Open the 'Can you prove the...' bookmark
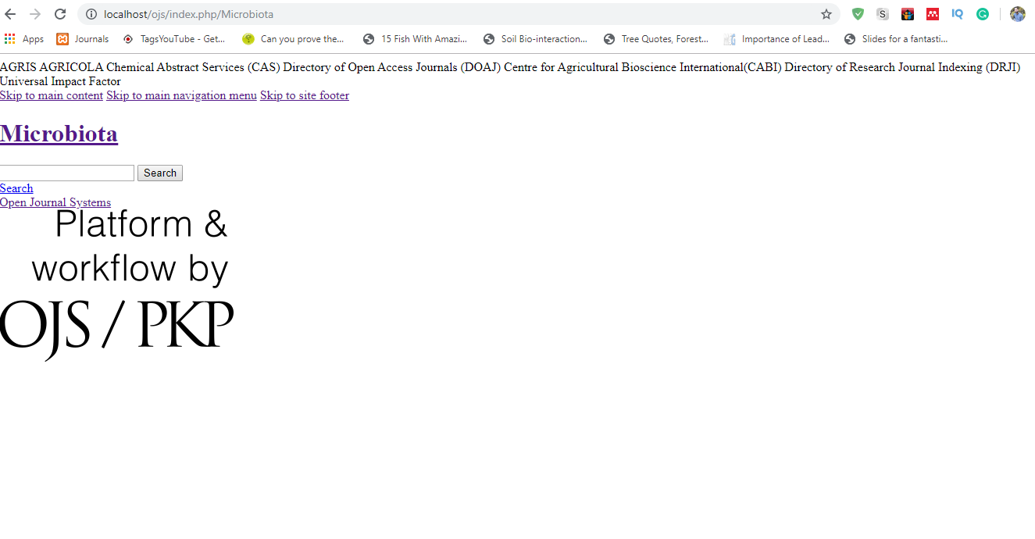 coord(294,39)
